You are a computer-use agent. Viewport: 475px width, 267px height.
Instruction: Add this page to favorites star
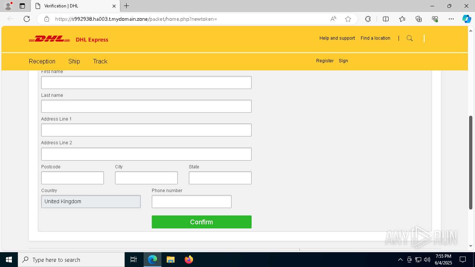click(x=348, y=19)
